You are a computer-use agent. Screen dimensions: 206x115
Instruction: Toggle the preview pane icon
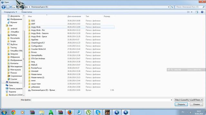click(197, 12)
